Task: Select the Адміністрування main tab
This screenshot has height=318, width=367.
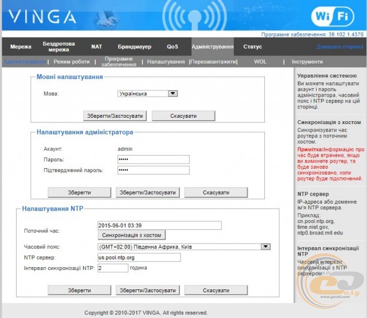Action: click(x=213, y=47)
